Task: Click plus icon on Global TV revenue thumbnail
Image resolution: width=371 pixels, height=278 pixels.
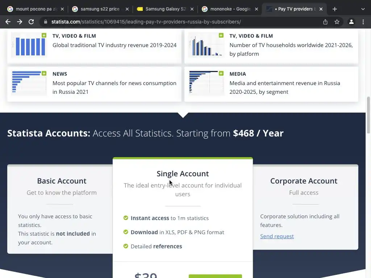Action: pyautogui.click(x=44, y=35)
